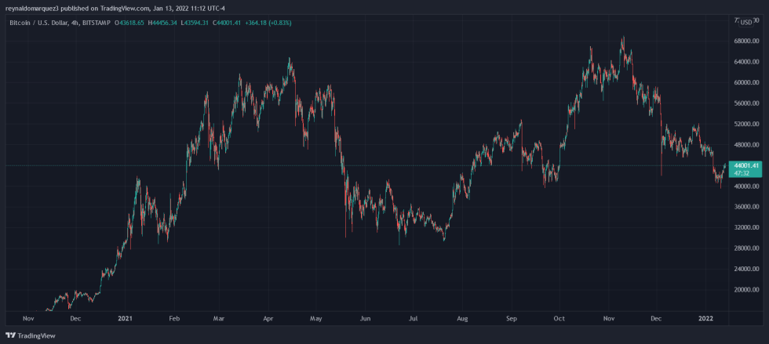Click the 4h interval in chart legend

pyautogui.click(x=75, y=23)
